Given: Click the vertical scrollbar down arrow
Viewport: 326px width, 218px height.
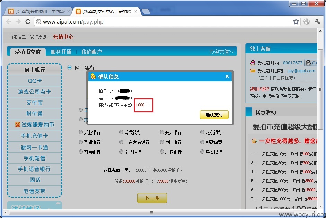Looking at the screenshot, I should (320, 207).
